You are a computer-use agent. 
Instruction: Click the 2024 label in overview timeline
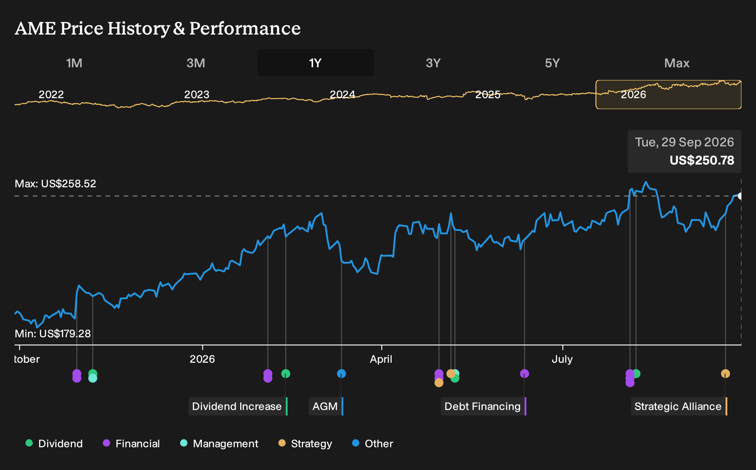coord(342,95)
